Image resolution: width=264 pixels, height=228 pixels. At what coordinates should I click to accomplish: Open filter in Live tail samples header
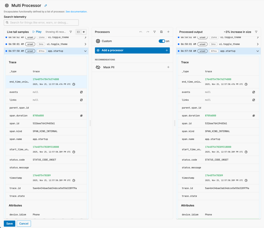(x=71, y=32)
